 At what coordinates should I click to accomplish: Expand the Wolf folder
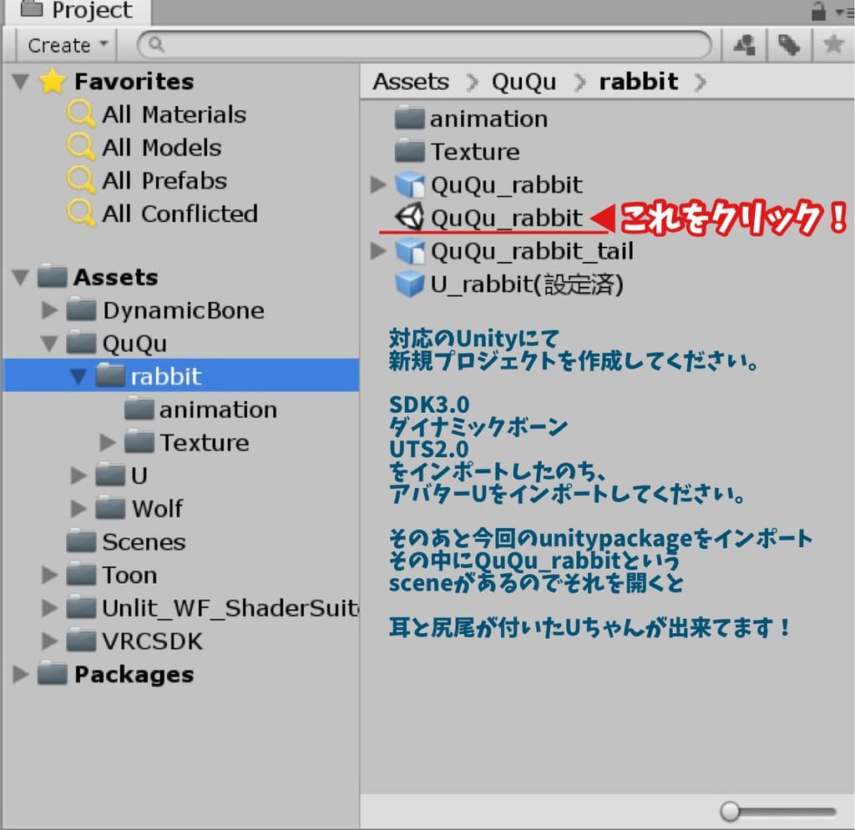pyautogui.click(x=78, y=509)
